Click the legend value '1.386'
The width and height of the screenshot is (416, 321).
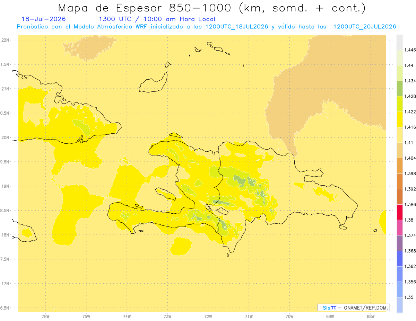point(410,205)
